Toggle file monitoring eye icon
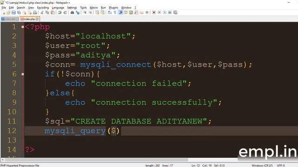 [147, 13]
